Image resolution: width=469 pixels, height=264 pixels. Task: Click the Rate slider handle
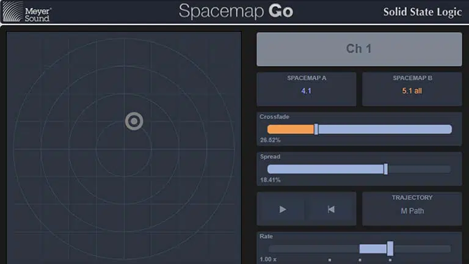pyautogui.click(x=390, y=249)
